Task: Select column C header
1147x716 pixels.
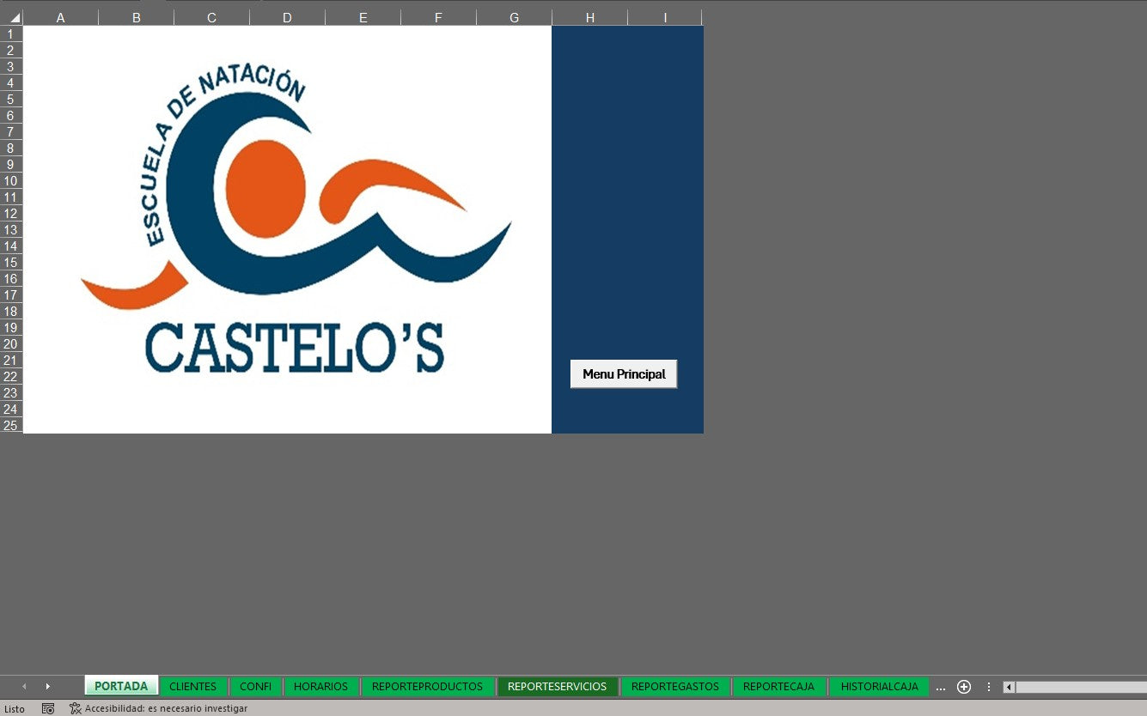Action: 211,17
